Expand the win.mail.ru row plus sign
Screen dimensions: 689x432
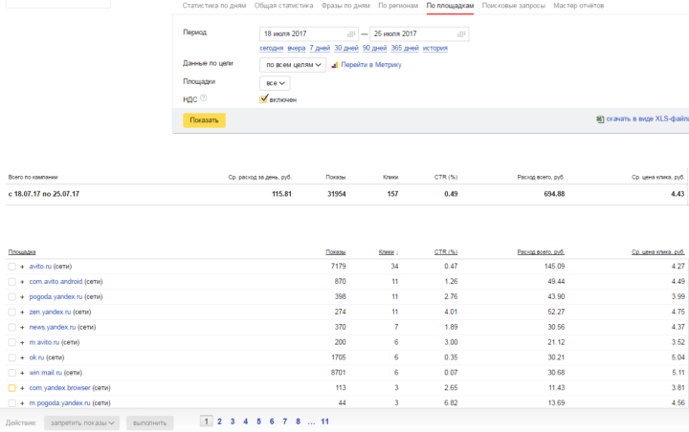point(22,373)
